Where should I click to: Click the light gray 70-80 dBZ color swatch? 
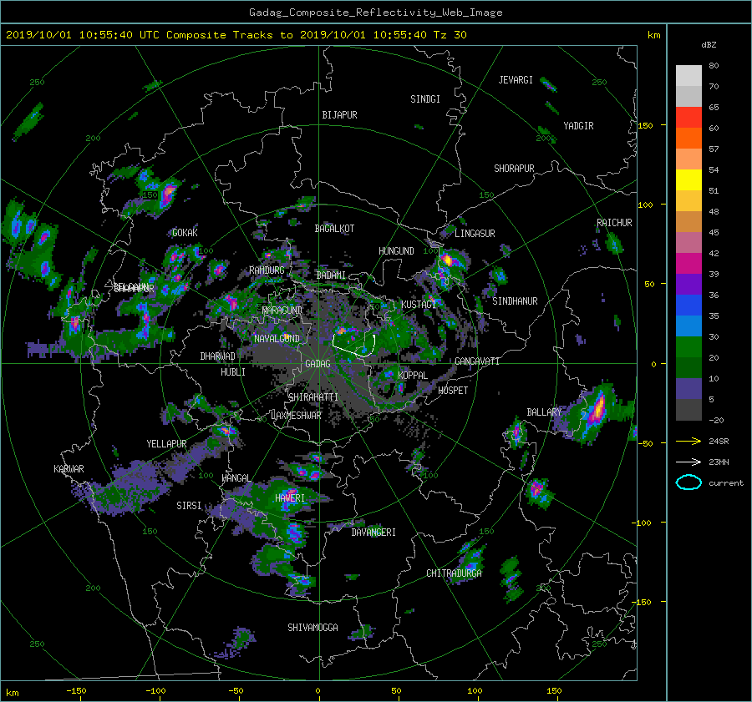pos(688,76)
